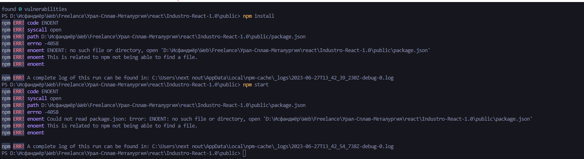The width and height of the screenshot is (584, 159).
Task: Click "errno -4058" in the npm install error
Action: click(43, 44)
